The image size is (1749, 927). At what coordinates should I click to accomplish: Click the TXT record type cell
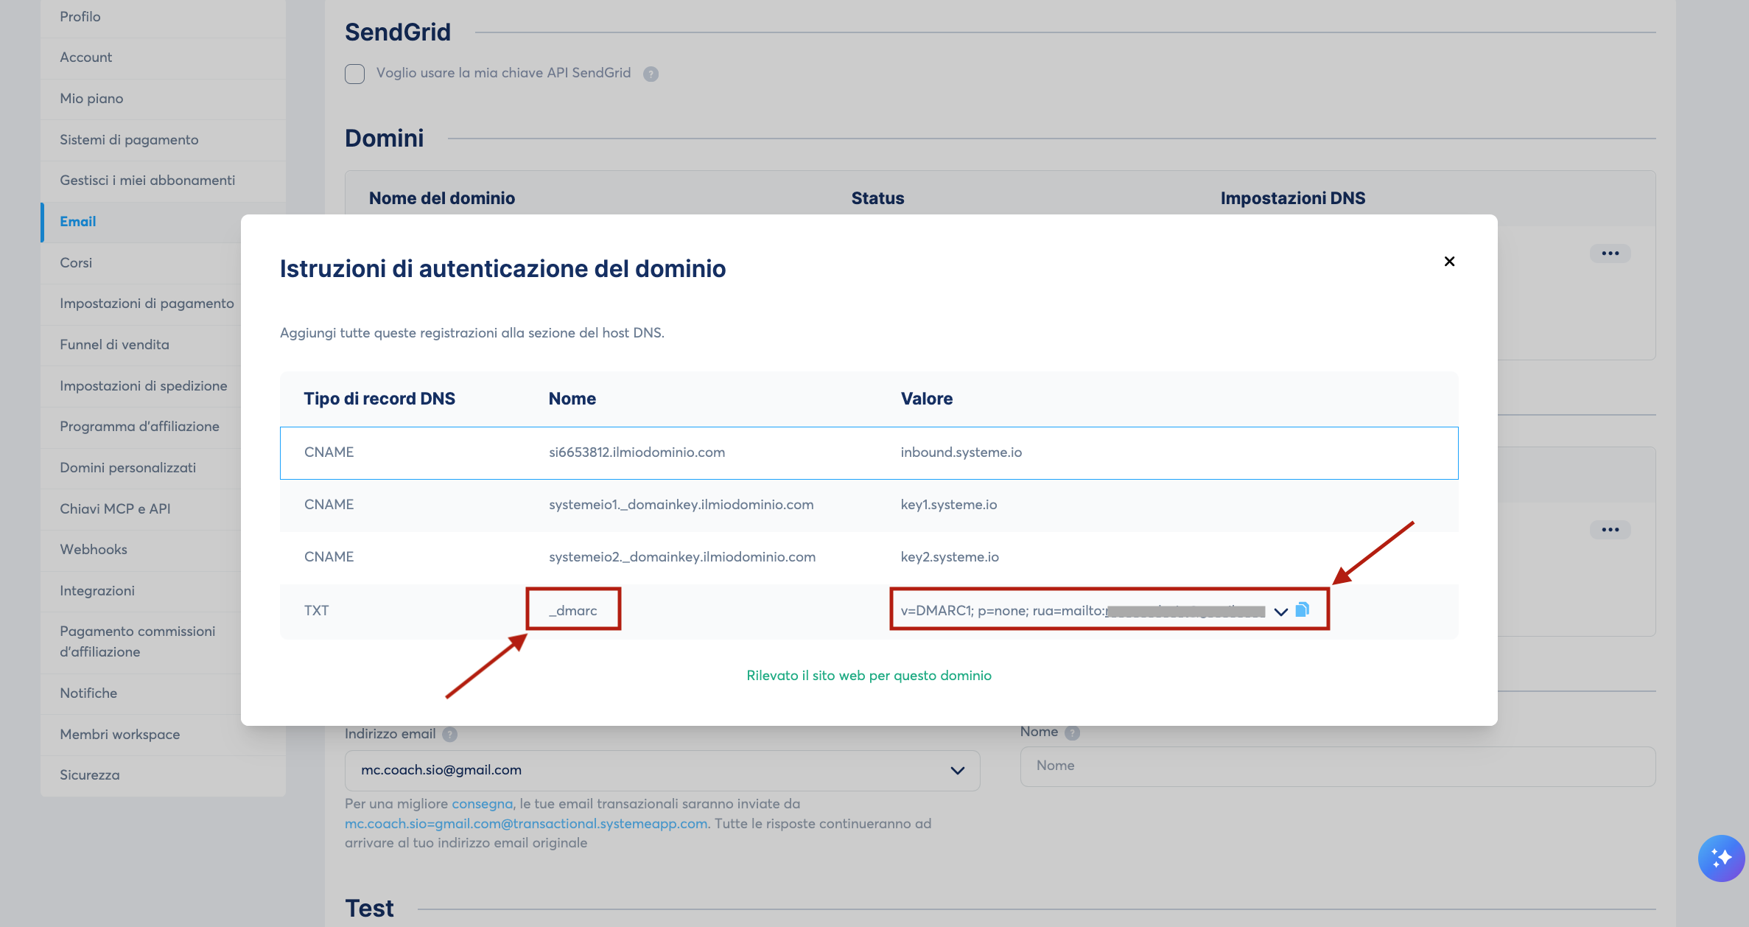click(x=316, y=611)
